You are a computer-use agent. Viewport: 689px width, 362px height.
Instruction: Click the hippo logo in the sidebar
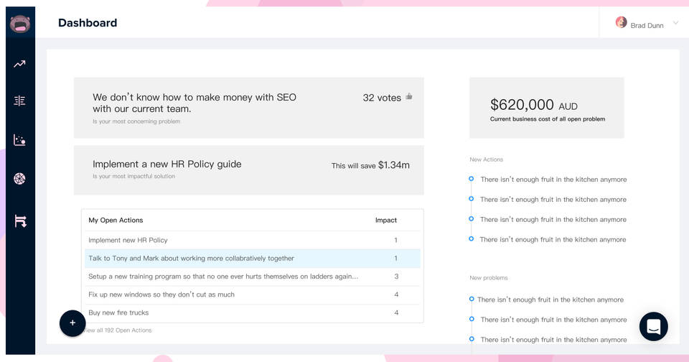click(x=19, y=24)
